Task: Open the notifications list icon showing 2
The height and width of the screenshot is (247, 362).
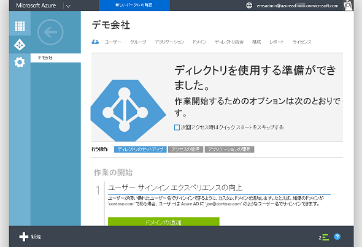Action: click(x=324, y=237)
